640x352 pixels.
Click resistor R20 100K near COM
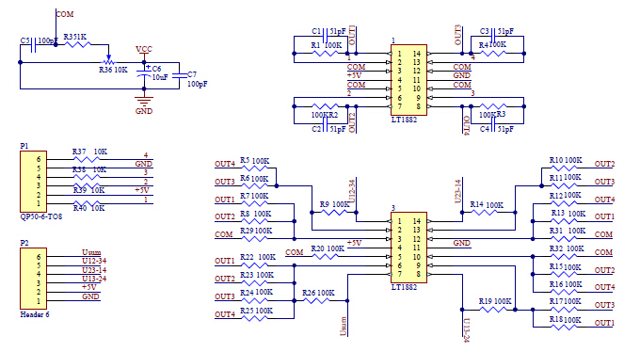coord(325,256)
